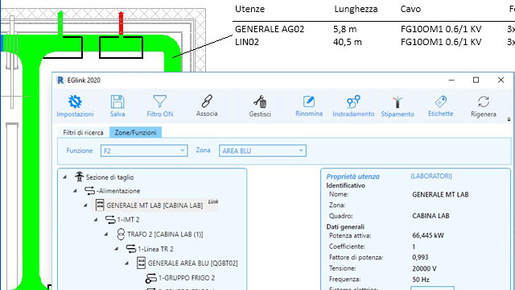Select GENERALE AREA BLU [QGBT02] item
Image resolution: width=515 pixels, height=290 pixels.
pyautogui.click(x=192, y=263)
